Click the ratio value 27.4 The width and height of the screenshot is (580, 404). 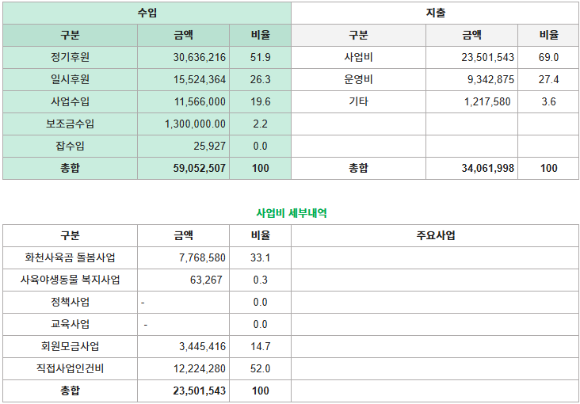(x=548, y=79)
